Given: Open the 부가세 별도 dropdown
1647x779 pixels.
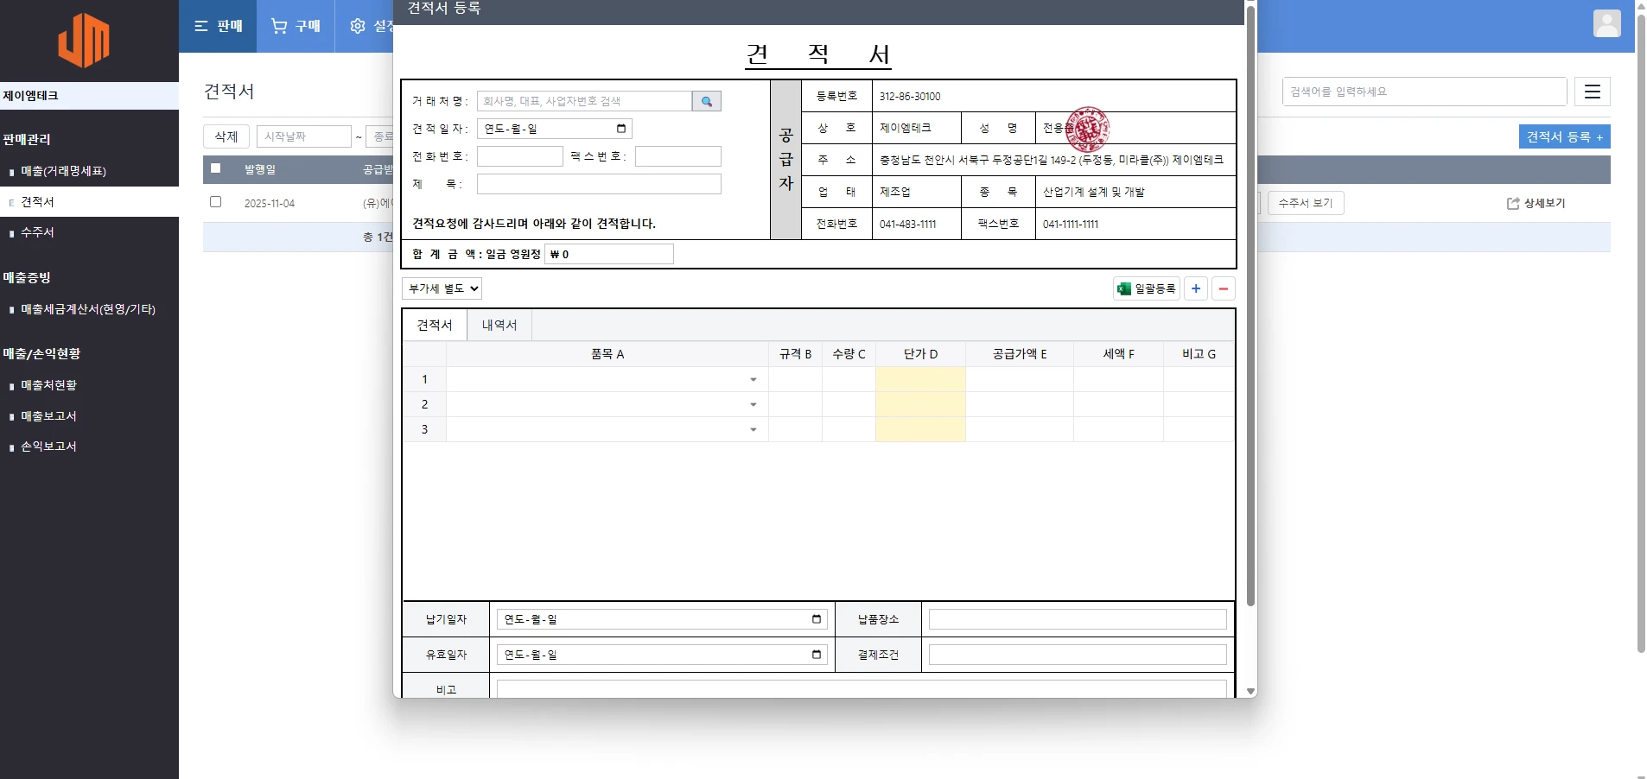Looking at the screenshot, I should pyautogui.click(x=442, y=288).
